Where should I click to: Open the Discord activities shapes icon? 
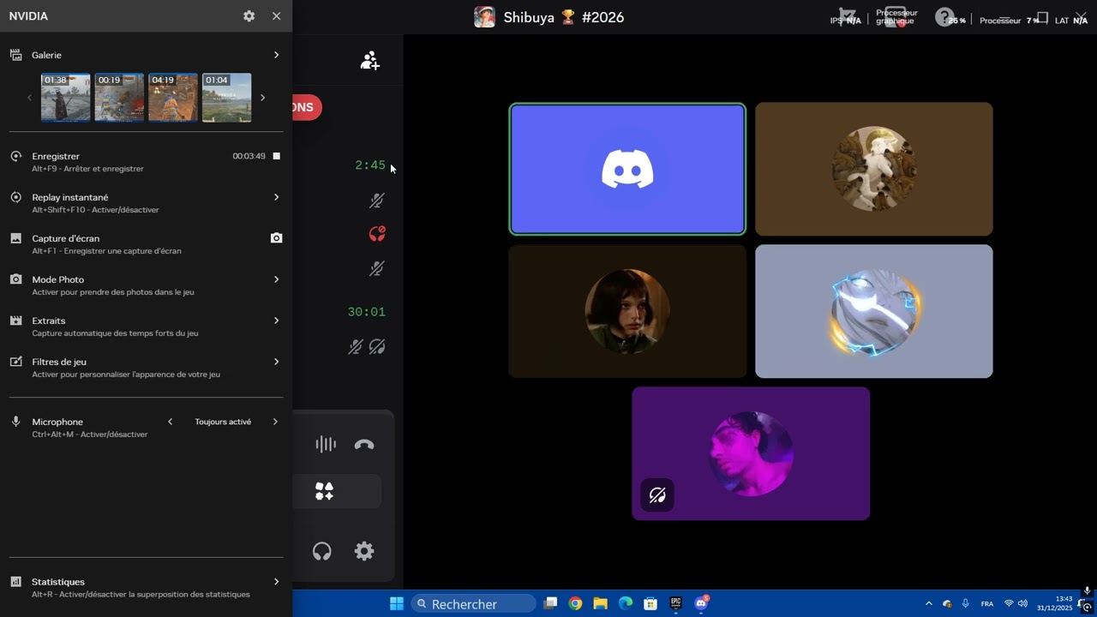[x=324, y=491]
